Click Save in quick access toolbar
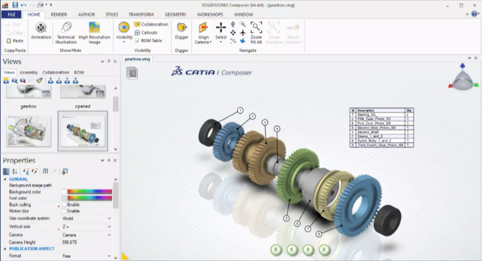The width and height of the screenshot is (482, 261). [15, 5]
